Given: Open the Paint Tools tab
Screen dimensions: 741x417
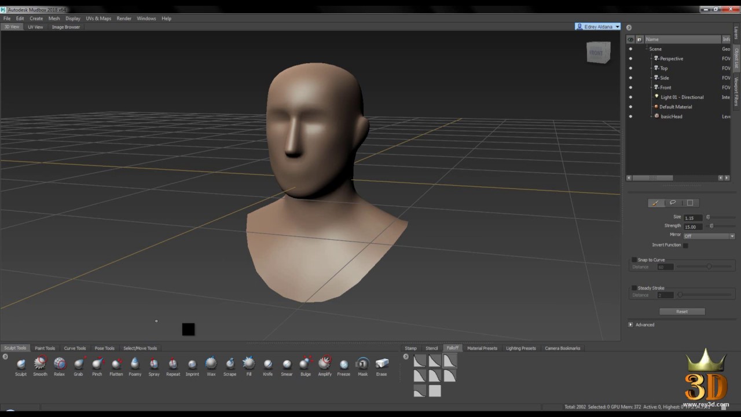Looking at the screenshot, I should pyautogui.click(x=45, y=348).
